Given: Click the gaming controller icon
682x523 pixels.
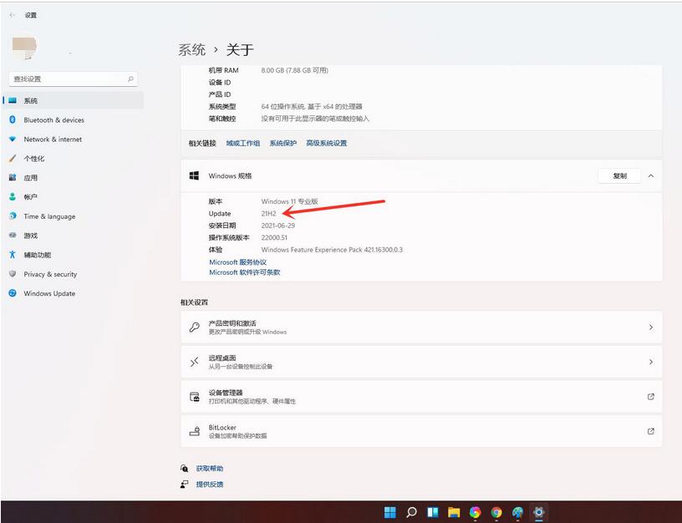Looking at the screenshot, I should pyautogui.click(x=13, y=236).
